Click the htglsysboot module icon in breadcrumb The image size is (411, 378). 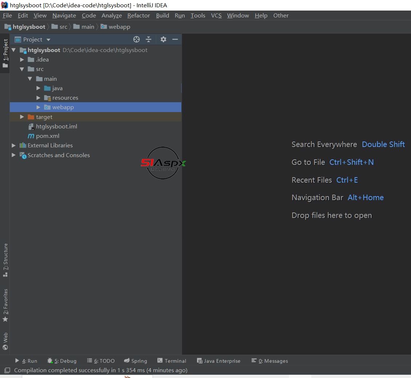(x=8, y=27)
